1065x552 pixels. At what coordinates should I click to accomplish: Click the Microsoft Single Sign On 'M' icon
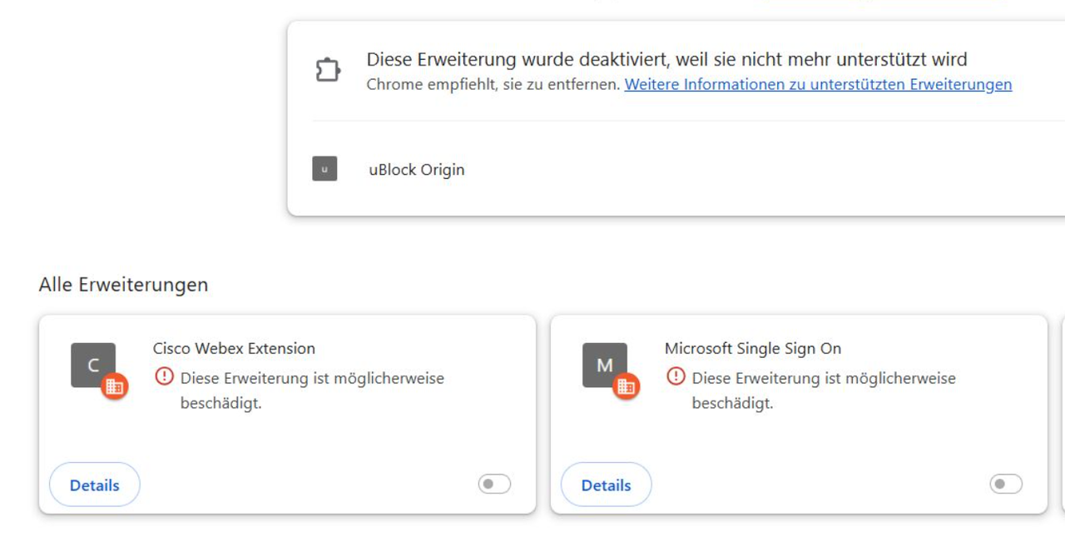click(604, 365)
